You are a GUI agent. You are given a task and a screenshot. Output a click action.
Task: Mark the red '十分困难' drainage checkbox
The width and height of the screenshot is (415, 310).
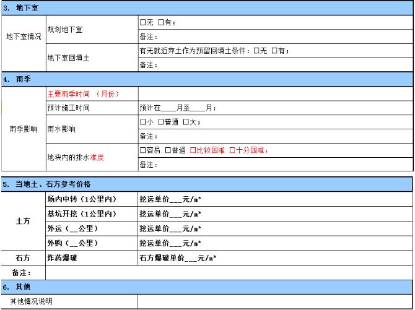point(232,150)
